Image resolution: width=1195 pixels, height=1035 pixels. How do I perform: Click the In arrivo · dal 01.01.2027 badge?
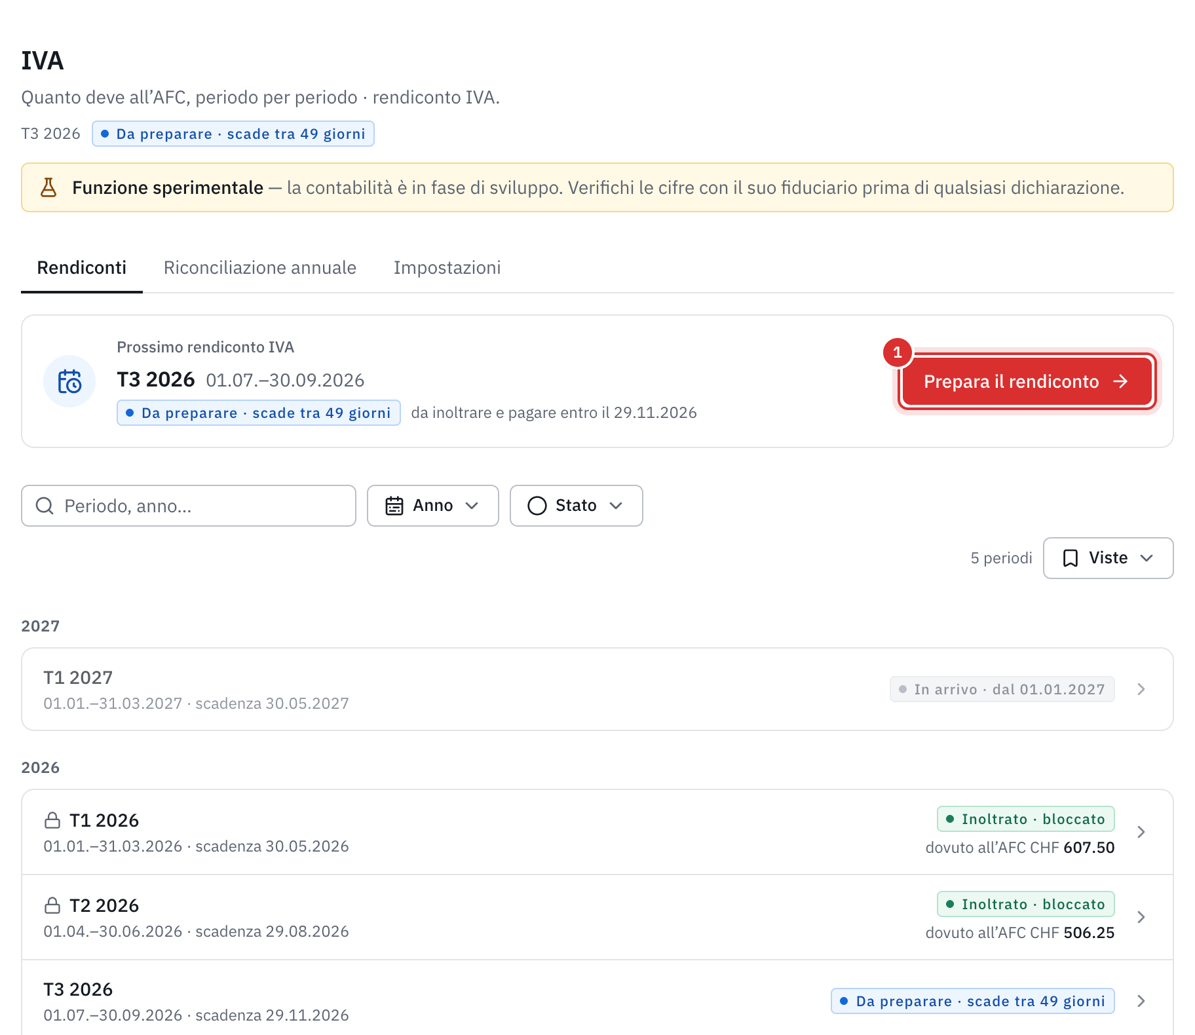tap(1002, 689)
